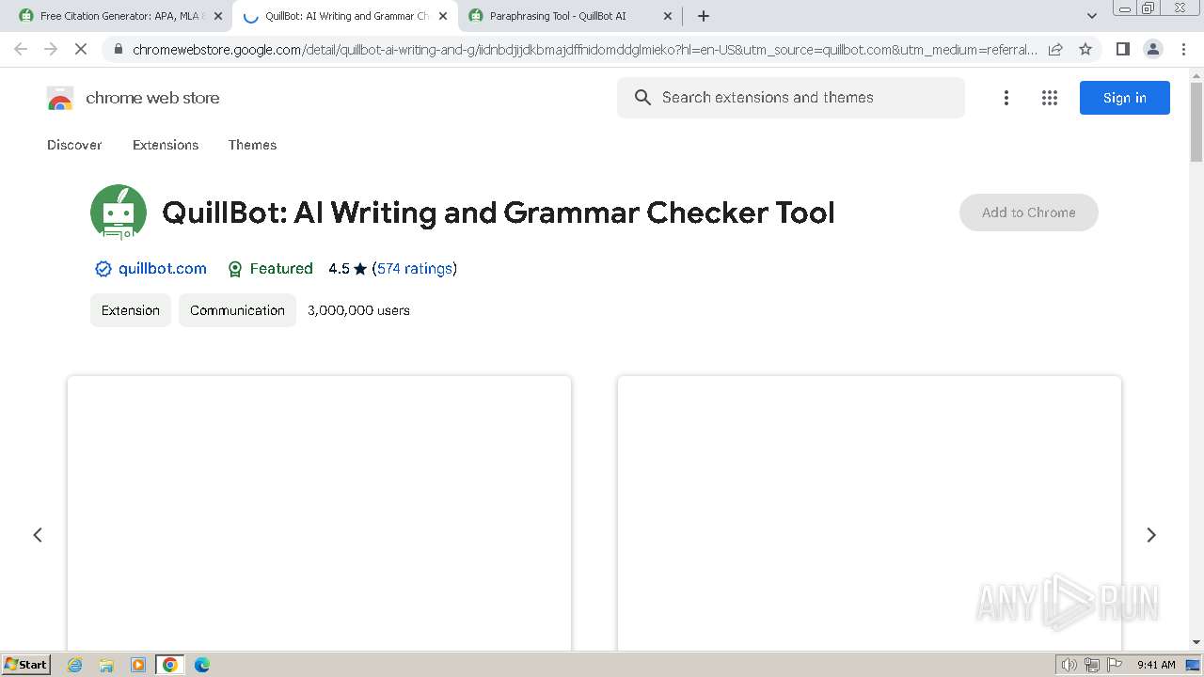Close the Free Citation Generator tab
1204x677 pixels.
218,16
